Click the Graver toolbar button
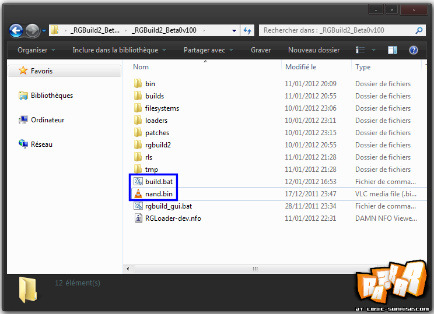Image resolution: width=434 pixels, height=314 pixels. coord(261,50)
